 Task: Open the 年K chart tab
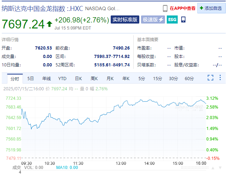tap(126, 78)
